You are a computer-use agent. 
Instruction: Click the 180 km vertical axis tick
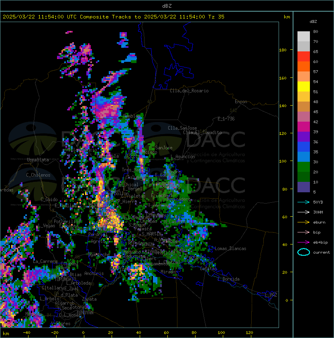tap(283, 50)
